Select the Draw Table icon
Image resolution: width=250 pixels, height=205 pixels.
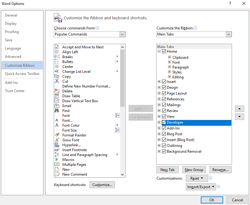pyautogui.click(x=57, y=96)
